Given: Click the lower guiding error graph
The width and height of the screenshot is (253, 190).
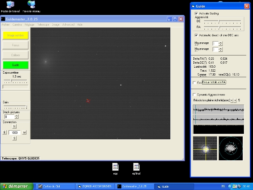Looking at the screenshot, I should [x=219, y=120].
